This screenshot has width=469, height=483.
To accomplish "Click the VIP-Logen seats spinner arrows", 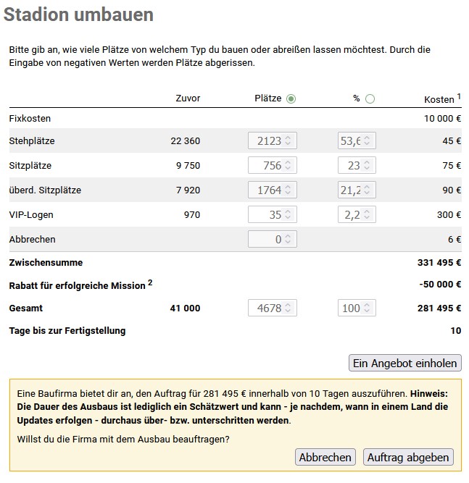I will pos(289,215).
